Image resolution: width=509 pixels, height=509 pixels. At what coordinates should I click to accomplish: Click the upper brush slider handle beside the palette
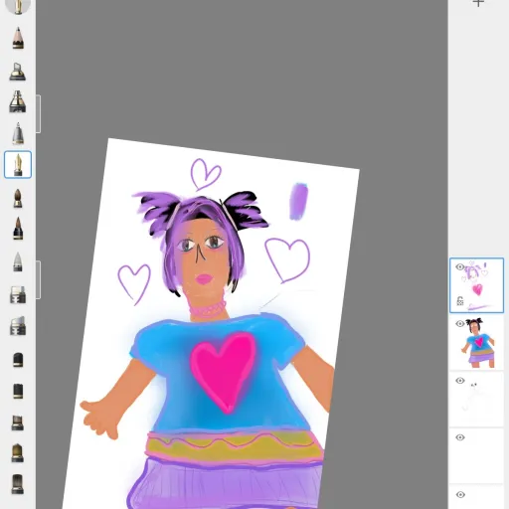coord(39,114)
